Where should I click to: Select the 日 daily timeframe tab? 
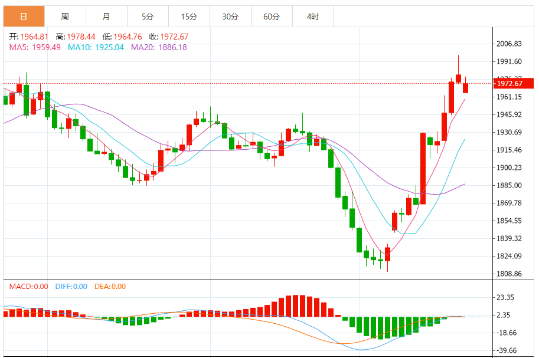pos(24,16)
